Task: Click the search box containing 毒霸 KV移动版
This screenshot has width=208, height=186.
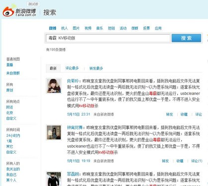Action: (x=108, y=38)
